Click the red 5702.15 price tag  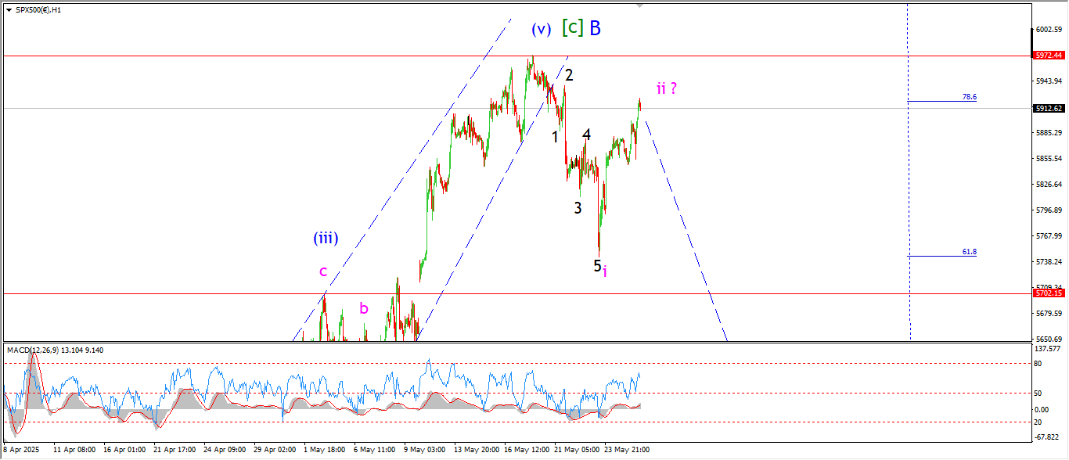click(1048, 293)
